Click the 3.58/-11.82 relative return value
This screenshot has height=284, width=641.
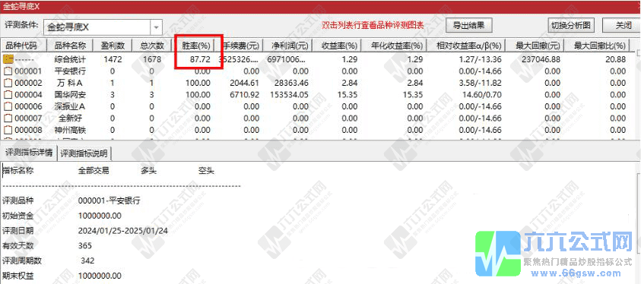pyautogui.click(x=480, y=84)
